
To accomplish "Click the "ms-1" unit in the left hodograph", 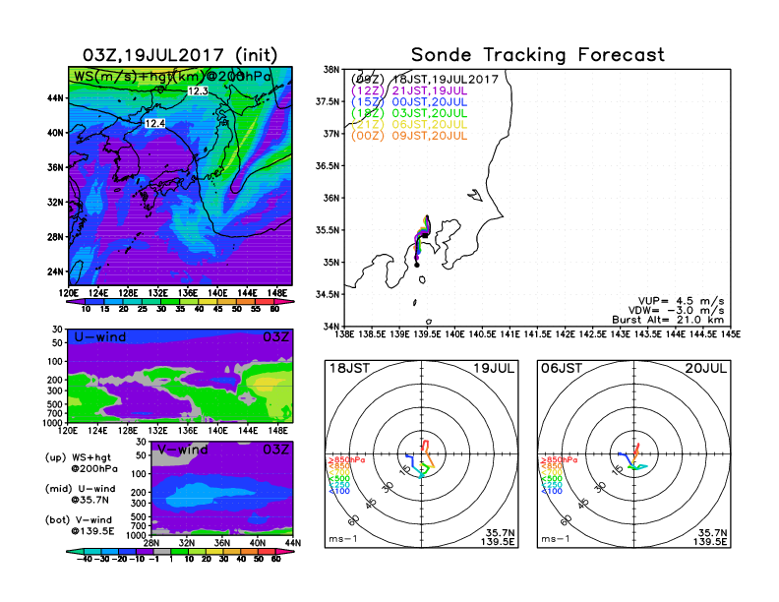I will (343, 539).
